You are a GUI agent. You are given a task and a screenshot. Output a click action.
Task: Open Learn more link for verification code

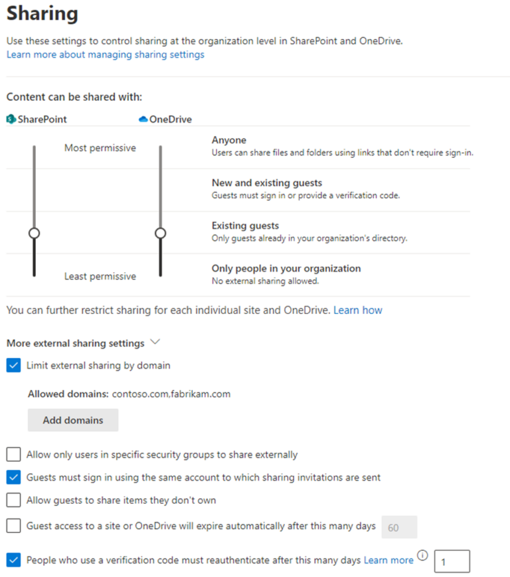point(388,560)
